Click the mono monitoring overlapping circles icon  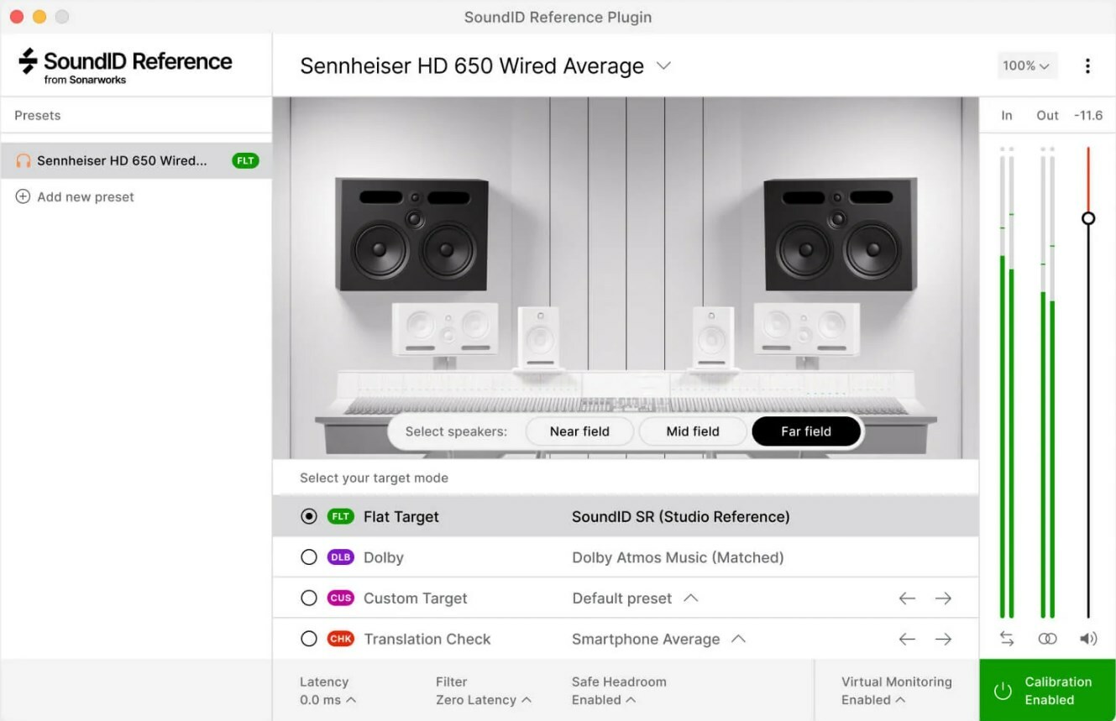click(1047, 639)
